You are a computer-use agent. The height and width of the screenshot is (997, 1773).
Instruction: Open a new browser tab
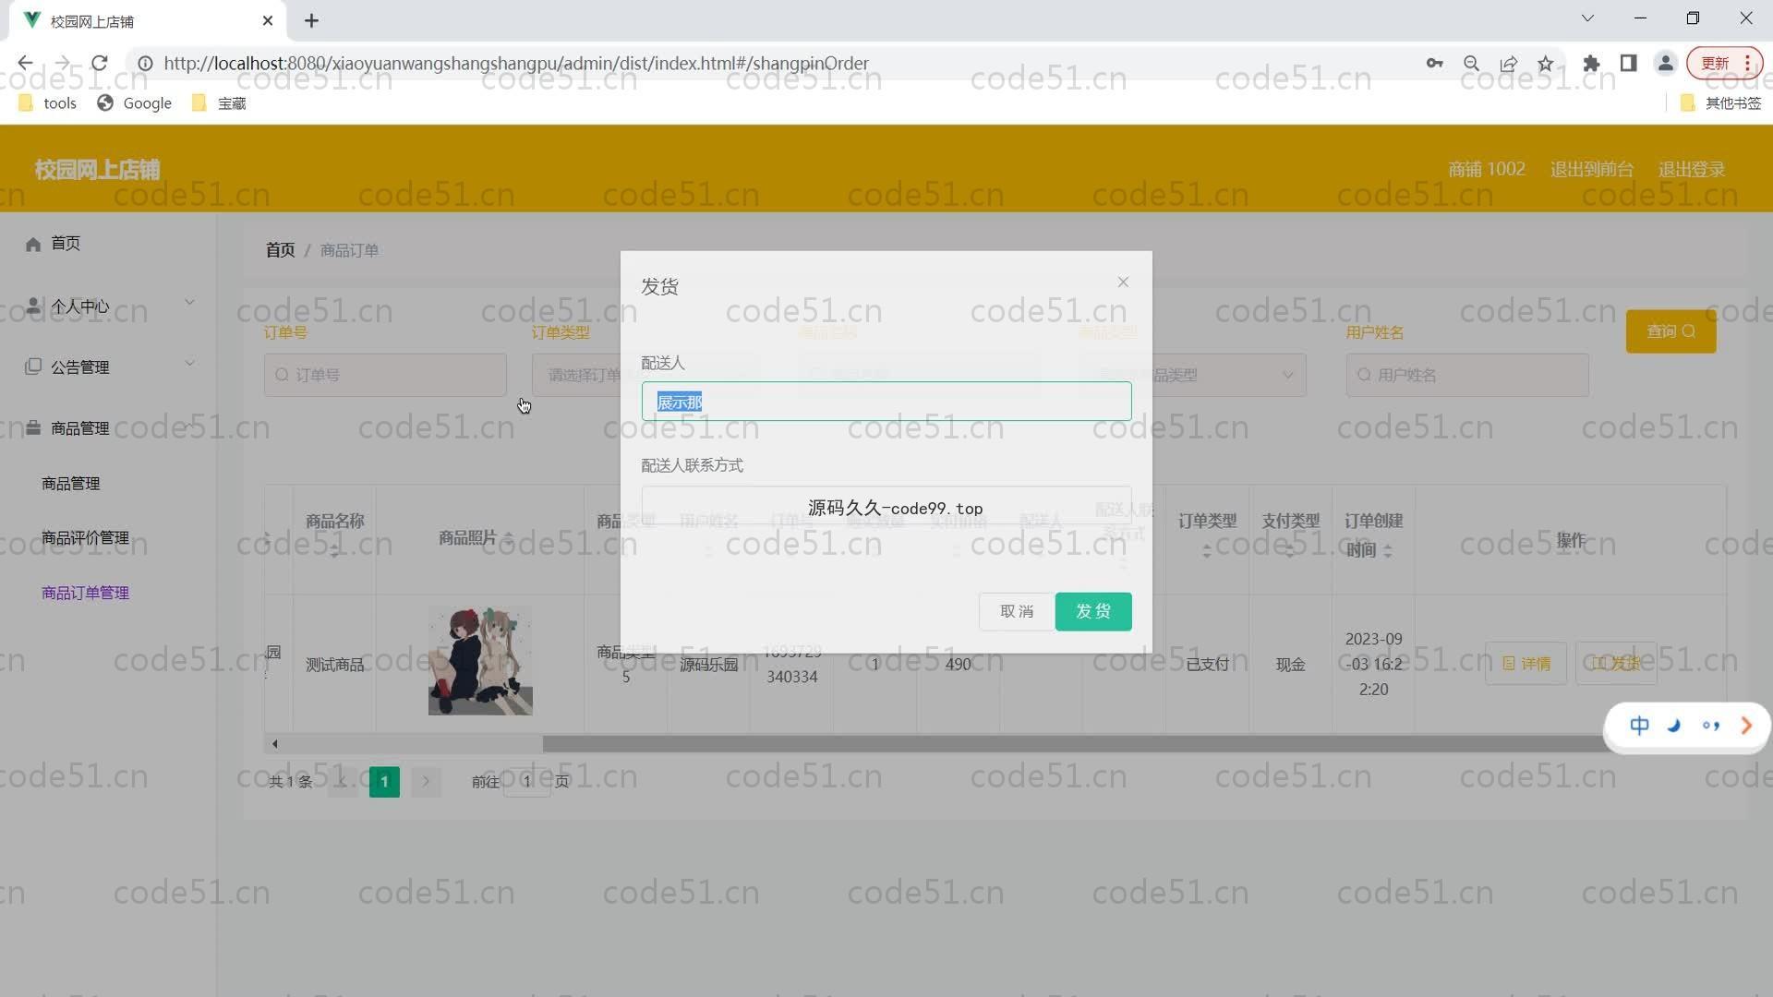(x=311, y=20)
